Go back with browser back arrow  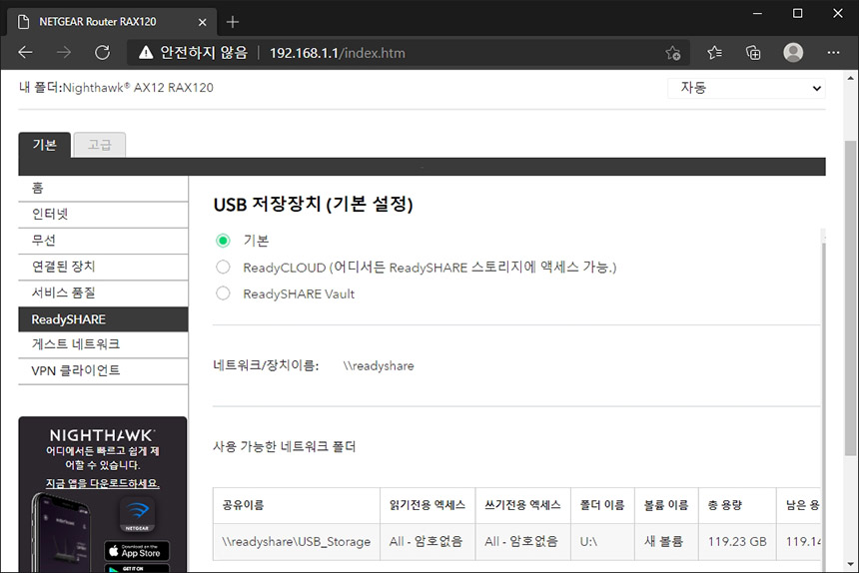(26, 53)
